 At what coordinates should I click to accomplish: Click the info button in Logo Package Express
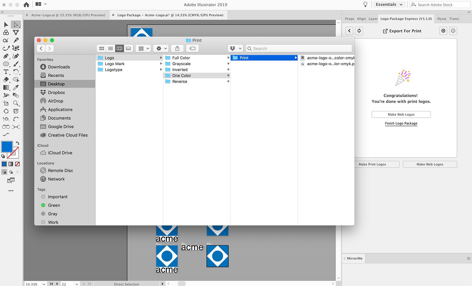tap(453, 31)
